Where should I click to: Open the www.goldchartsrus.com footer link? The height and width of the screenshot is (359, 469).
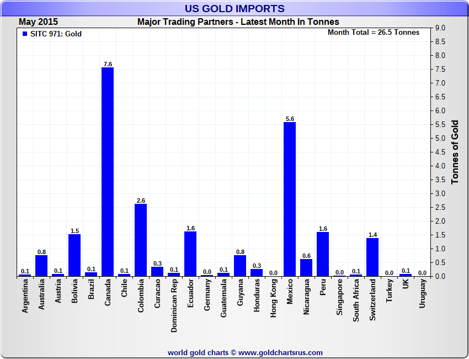[280, 353]
